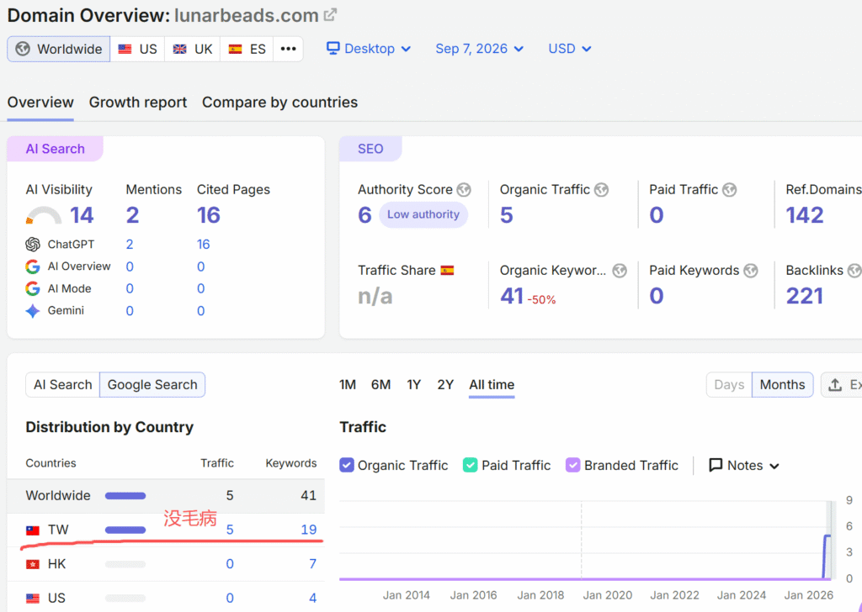
Task: Click globe icon next to Backlinks
Action: point(854,271)
